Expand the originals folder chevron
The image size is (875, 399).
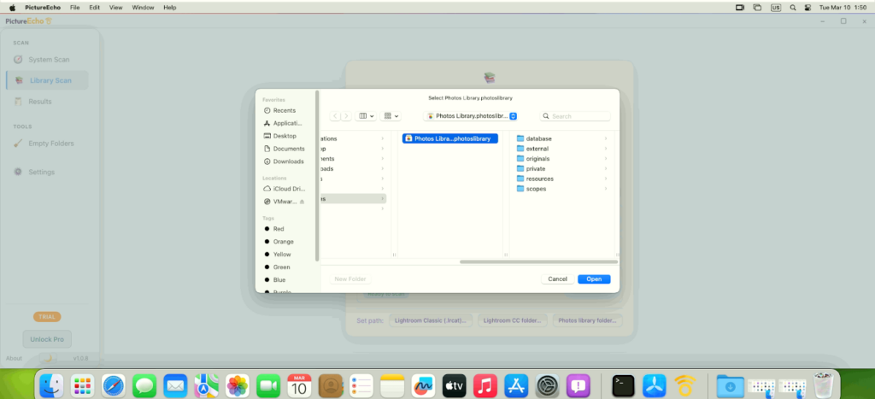point(606,159)
